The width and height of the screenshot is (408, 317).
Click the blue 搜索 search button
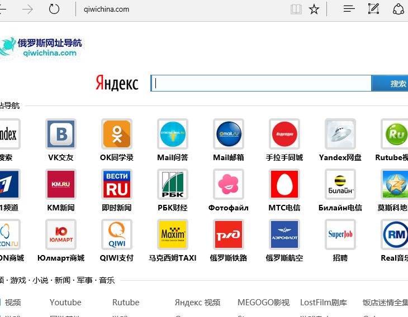pos(390,83)
